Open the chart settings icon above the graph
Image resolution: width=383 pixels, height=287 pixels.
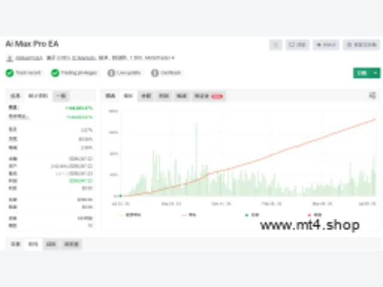click(372, 96)
